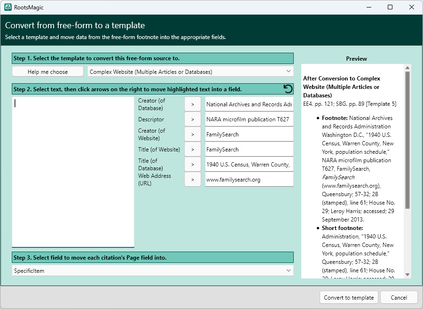Click the reset arrow icon in Step 2
Viewport: 423px width, 309px height.
click(288, 89)
